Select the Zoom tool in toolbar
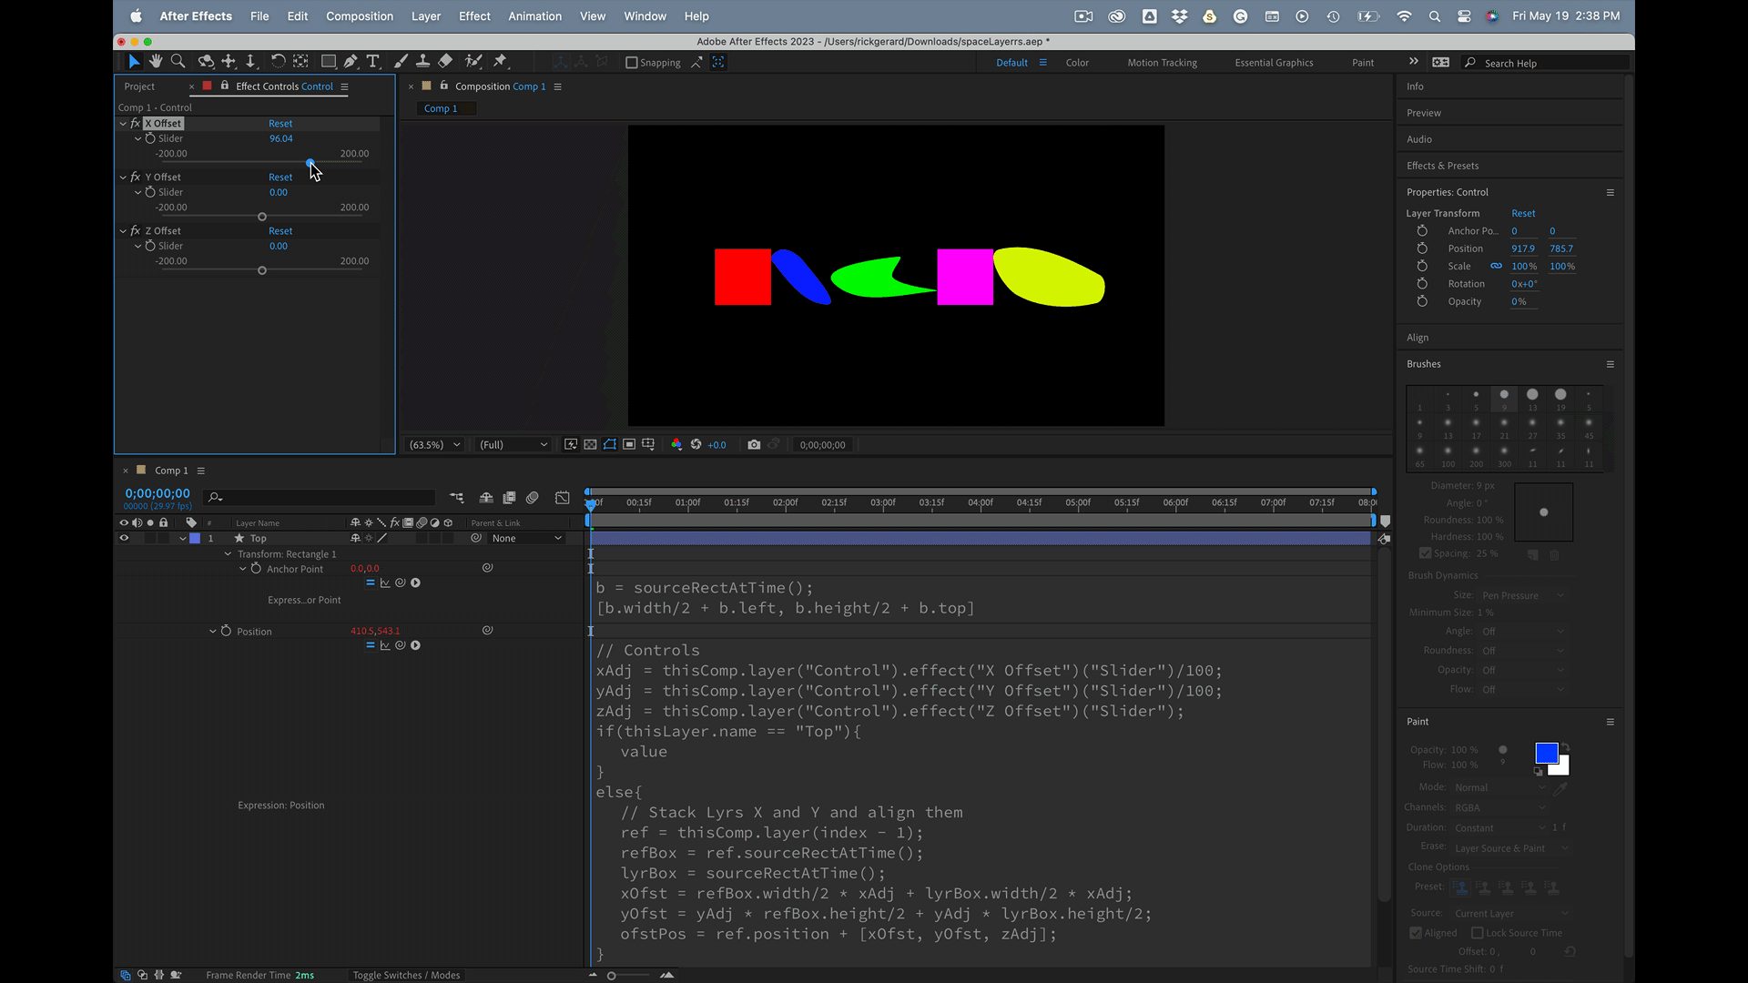 click(x=178, y=61)
